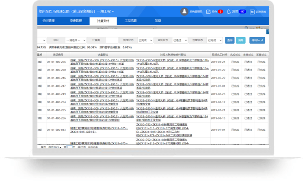Click the 计量期 input field
The width and height of the screenshot is (305, 187).
111,40
